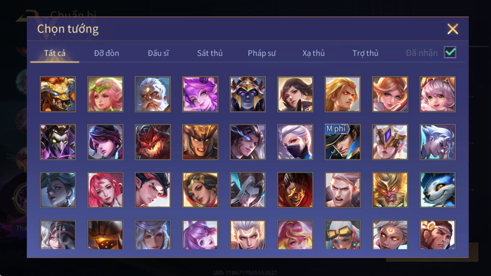Show heroes under the 'Pháp sư' tab
This screenshot has height=276, width=491.
(261, 53)
